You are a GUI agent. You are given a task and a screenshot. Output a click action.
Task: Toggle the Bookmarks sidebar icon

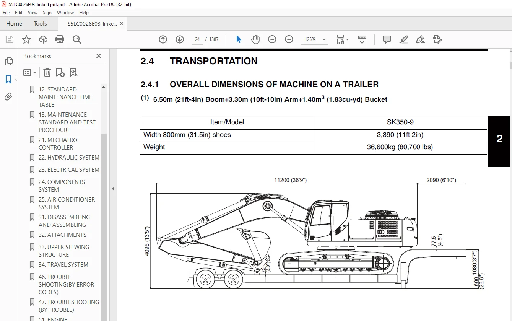point(8,79)
